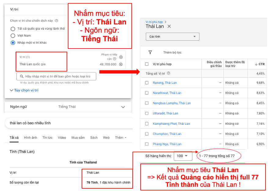Click the filter funnel icon
The height and width of the screenshot is (192, 268).
(150, 52)
